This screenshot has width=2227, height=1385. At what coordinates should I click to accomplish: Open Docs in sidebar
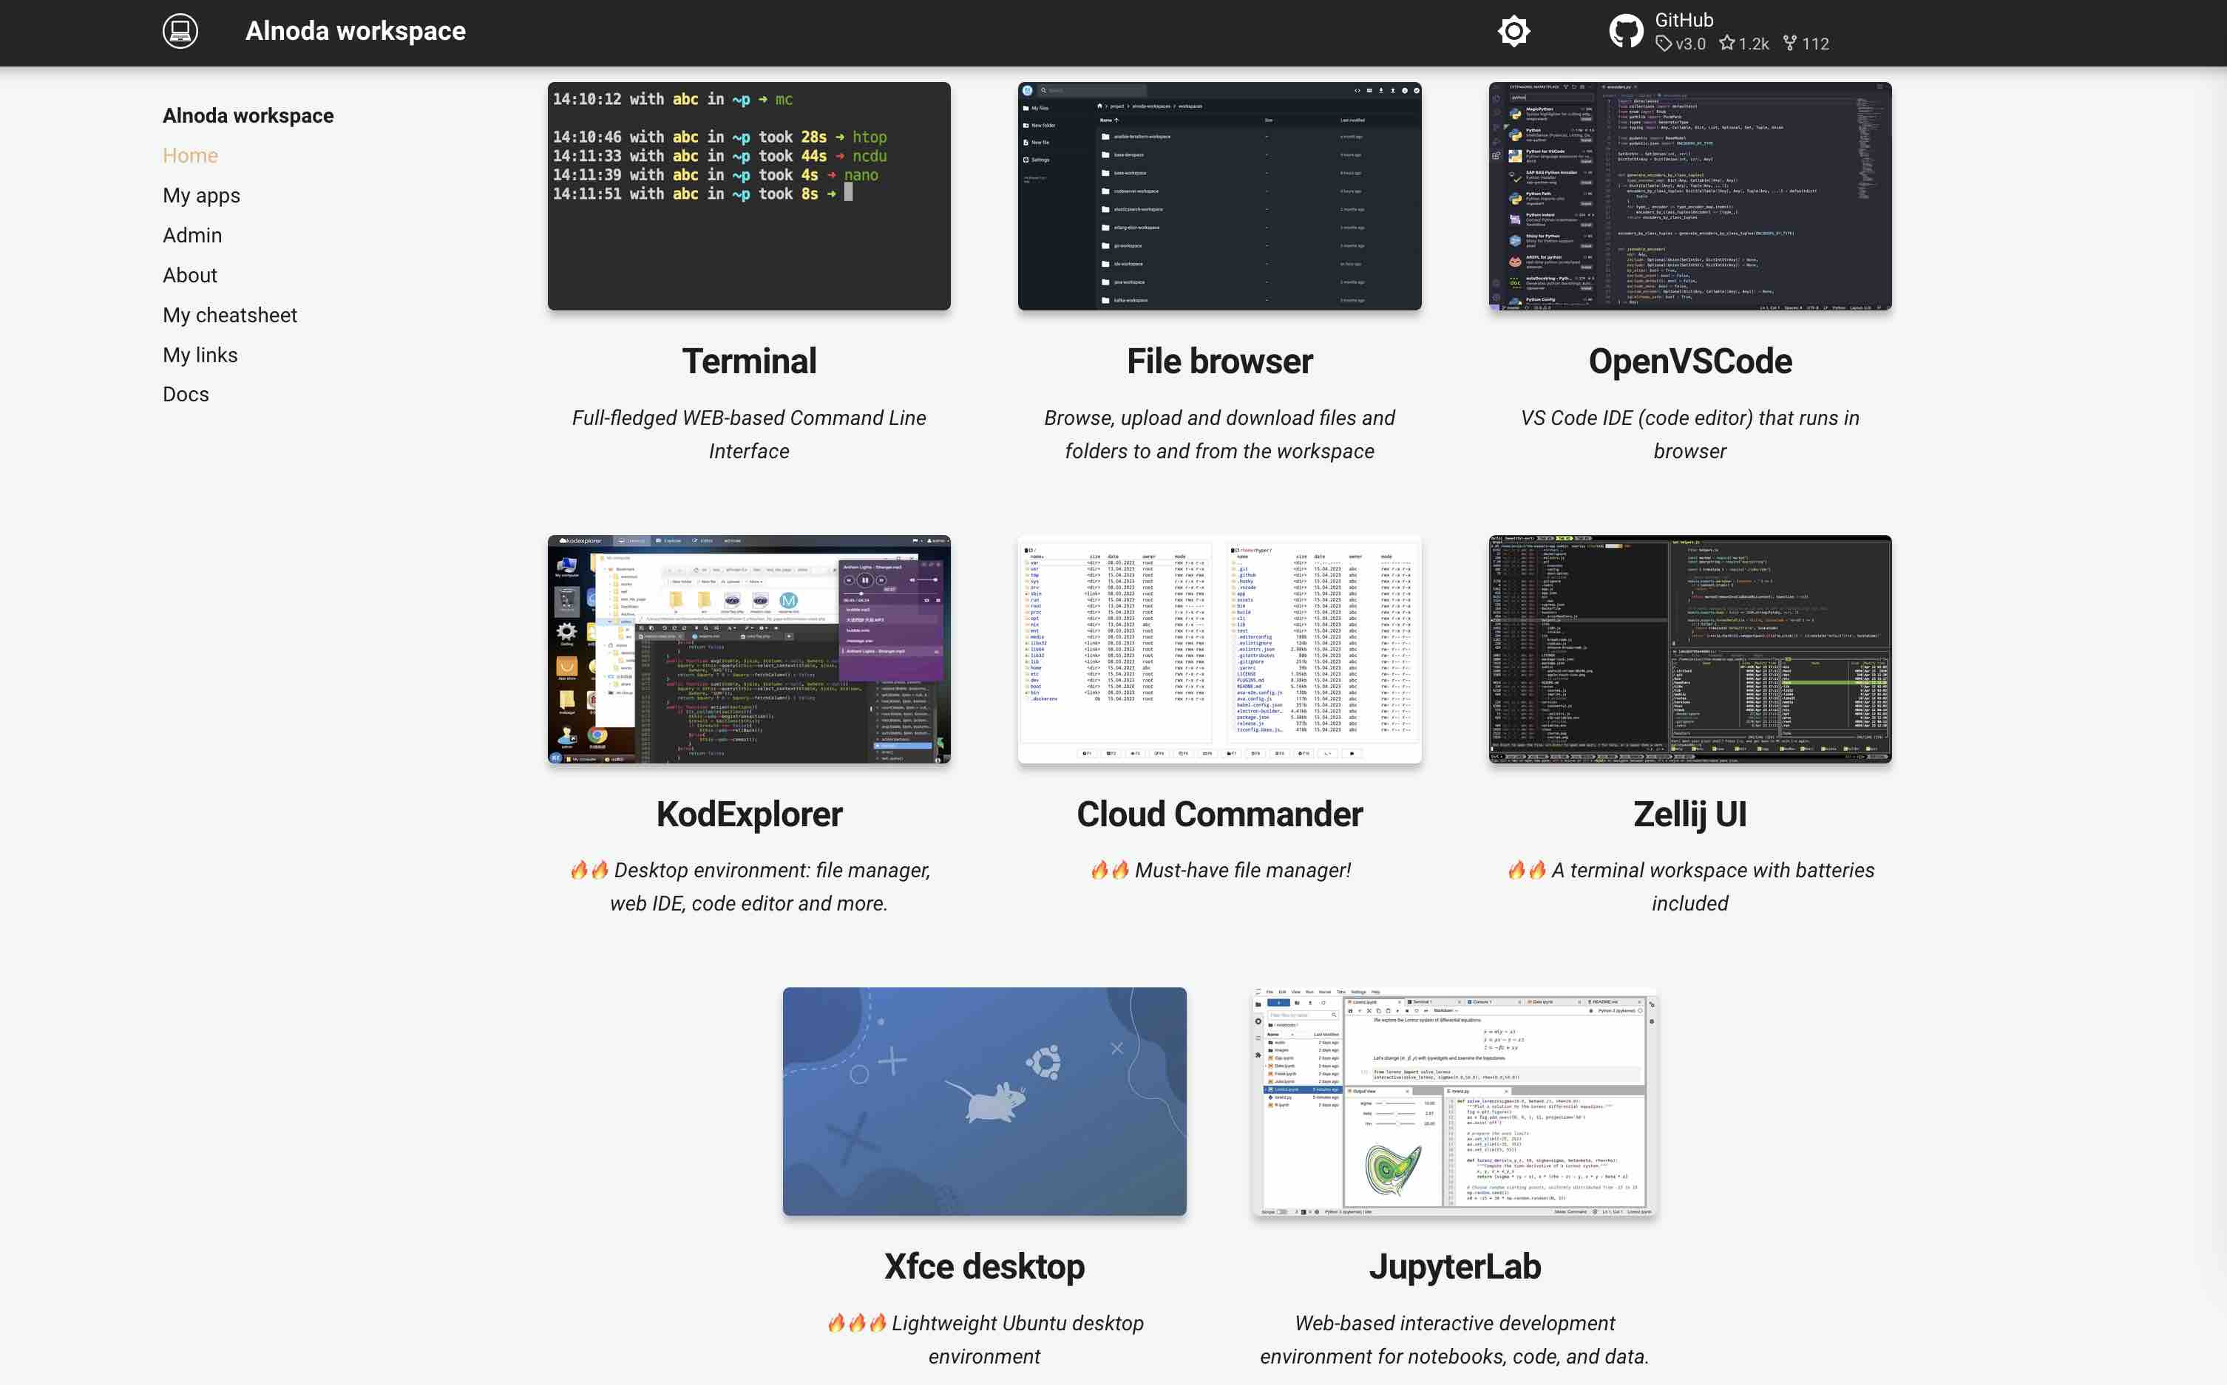(x=185, y=394)
